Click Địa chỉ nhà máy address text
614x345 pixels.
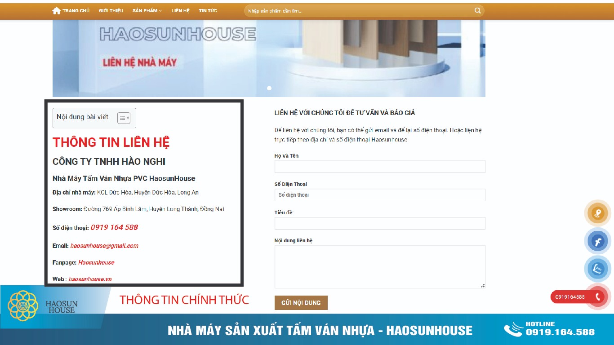(x=125, y=192)
